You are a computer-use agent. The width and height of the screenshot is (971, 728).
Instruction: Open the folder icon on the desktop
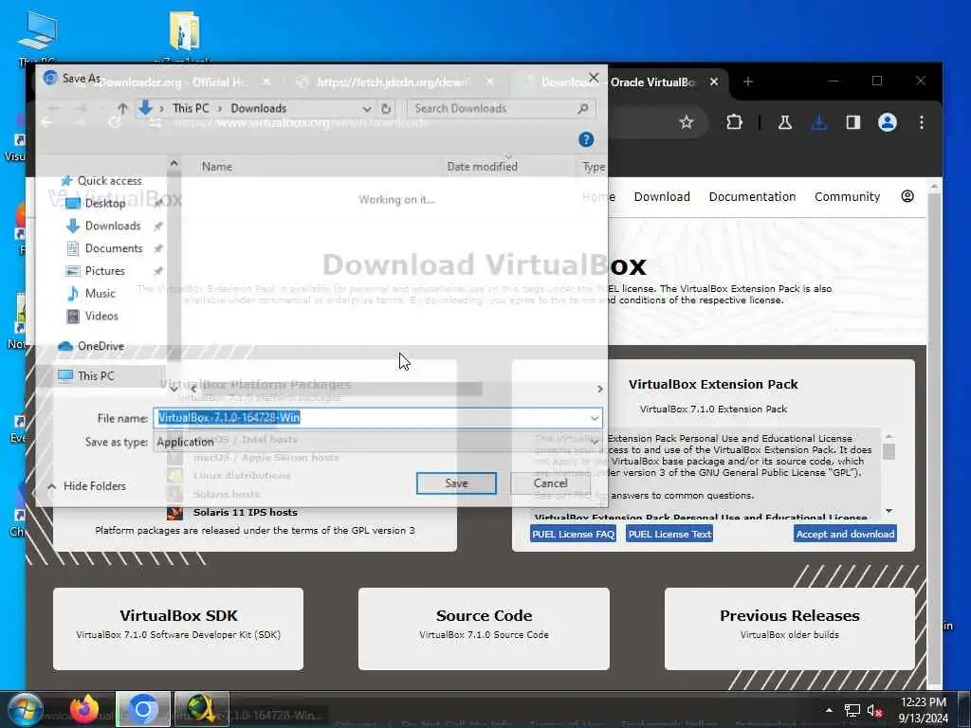tap(183, 35)
